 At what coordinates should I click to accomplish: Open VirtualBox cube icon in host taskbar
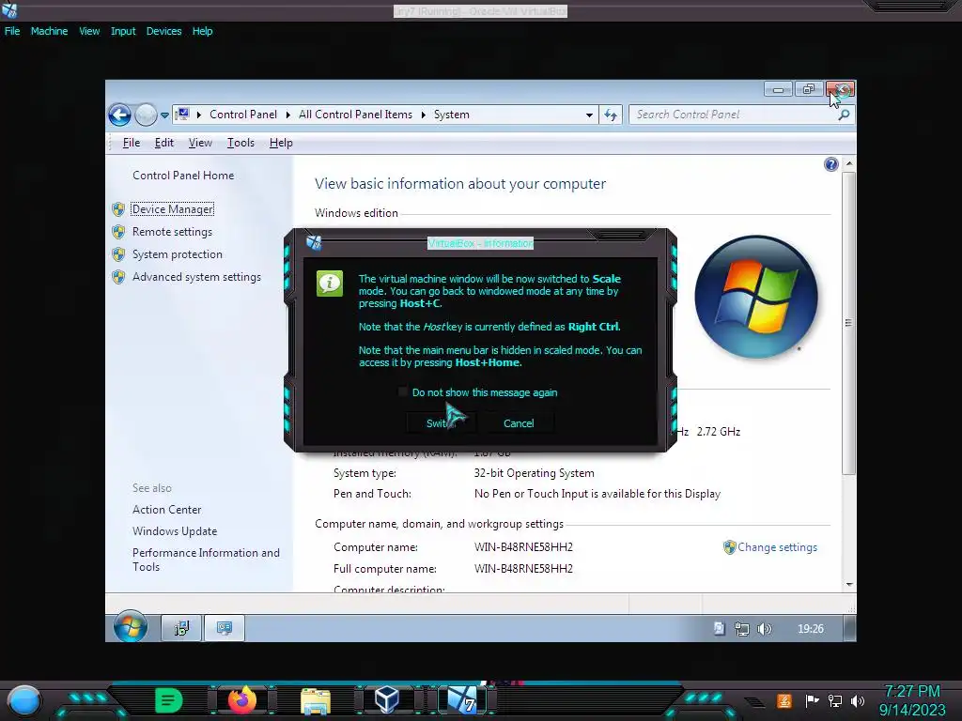(387, 700)
